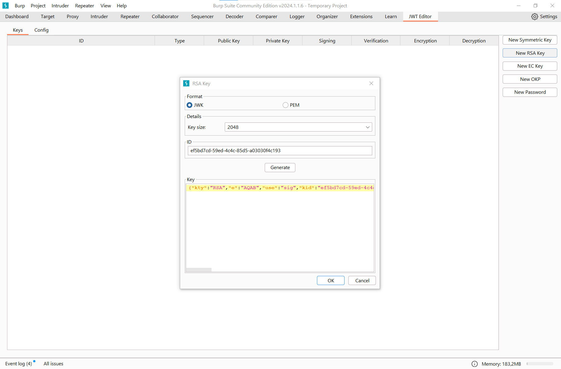Click the memory usage progress bar
The height and width of the screenshot is (369, 561).
click(x=540, y=364)
